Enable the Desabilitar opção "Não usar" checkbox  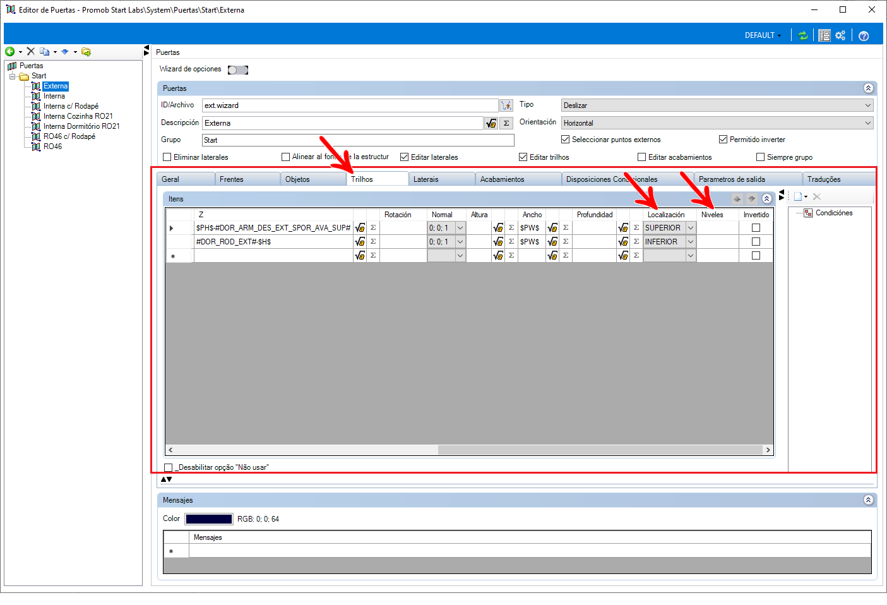click(168, 467)
